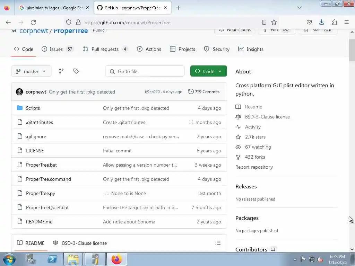Open the Issues tab
This screenshot has height=266, width=355.
point(58,49)
